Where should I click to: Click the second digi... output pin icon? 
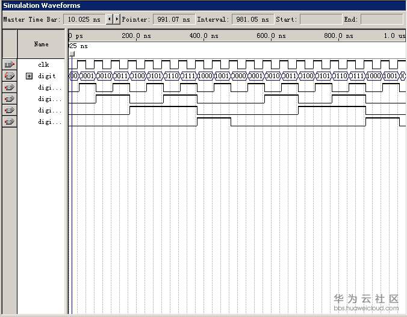[10, 99]
